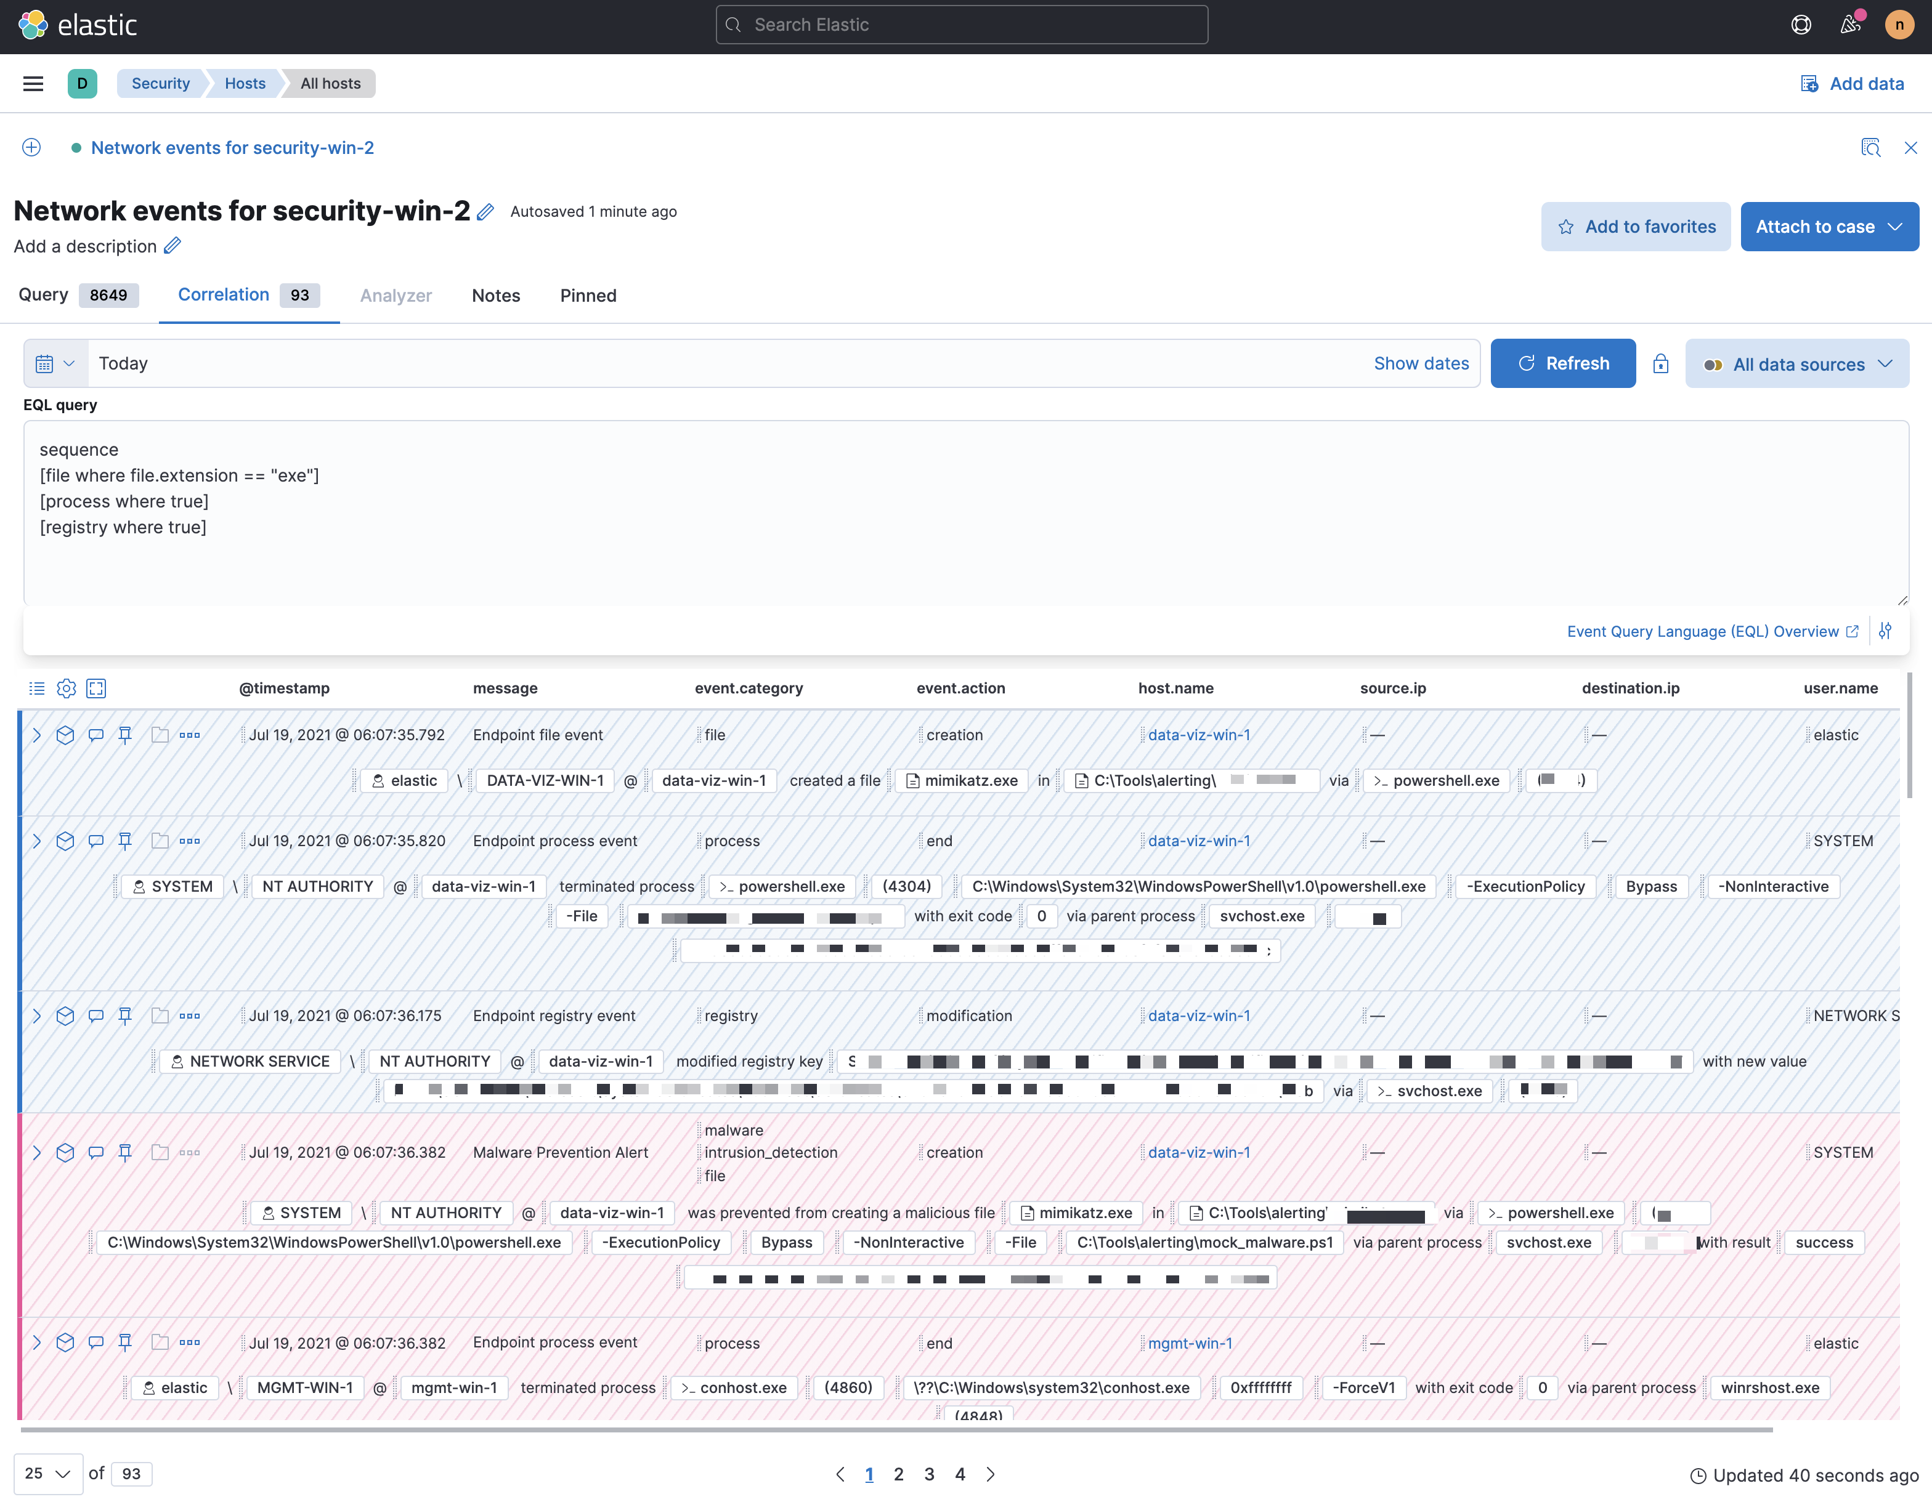Analyze the first event with the cube icon
The height and width of the screenshot is (1510, 1932).
tap(65, 734)
